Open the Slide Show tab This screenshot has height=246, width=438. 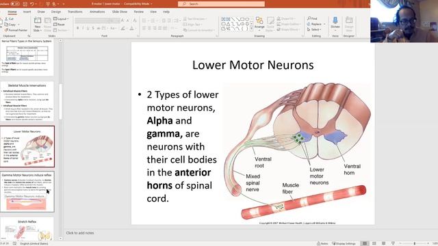point(120,12)
